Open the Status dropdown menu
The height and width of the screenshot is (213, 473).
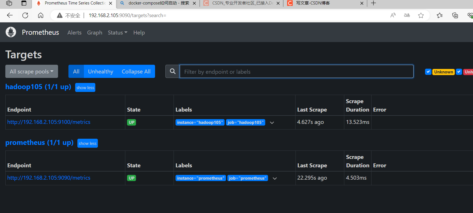[x=117, y=33]
